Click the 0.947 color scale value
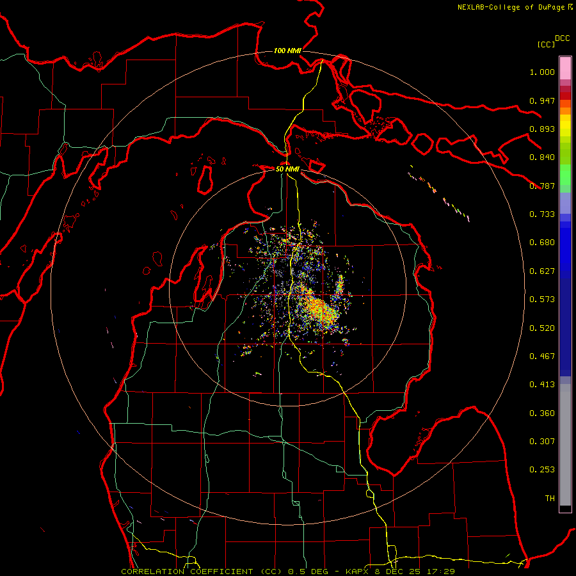This screenshot has height=576, width=576. coord(542,100)
